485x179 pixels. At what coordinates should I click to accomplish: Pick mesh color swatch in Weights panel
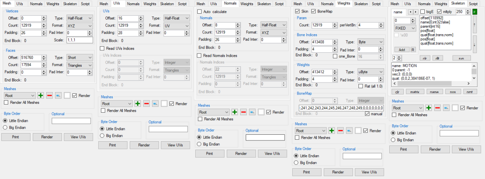coord(358,131)
